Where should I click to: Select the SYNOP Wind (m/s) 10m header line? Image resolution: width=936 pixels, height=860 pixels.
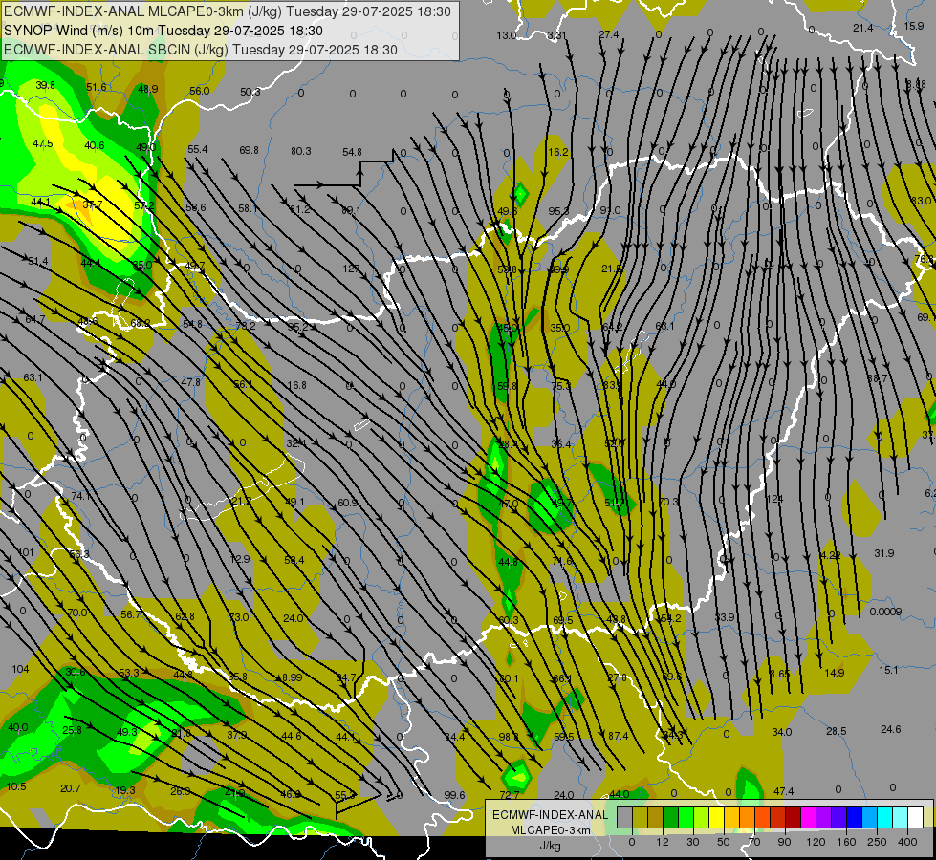pyautogui.click(x=163, y=31)
